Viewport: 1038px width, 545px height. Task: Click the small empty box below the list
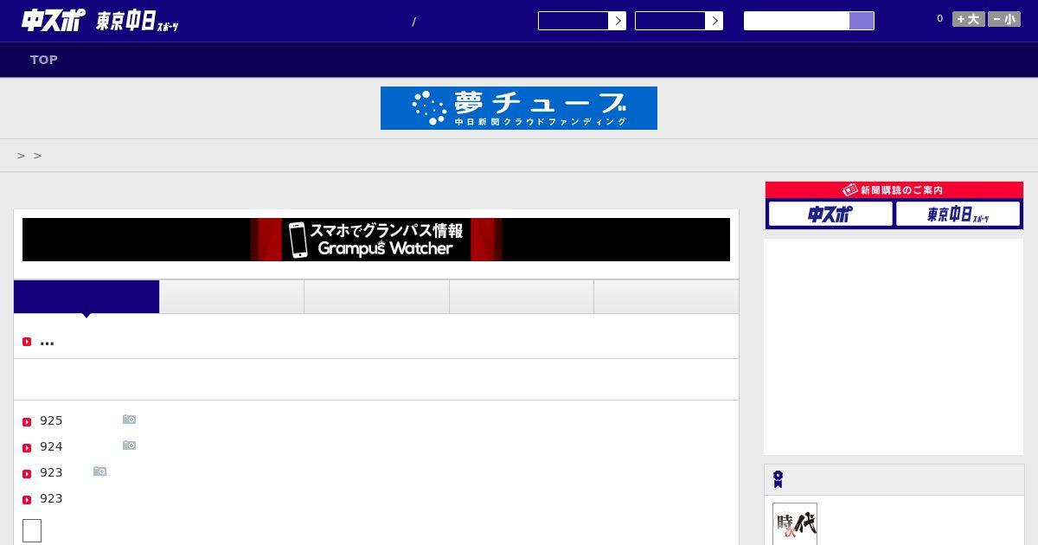32,530
